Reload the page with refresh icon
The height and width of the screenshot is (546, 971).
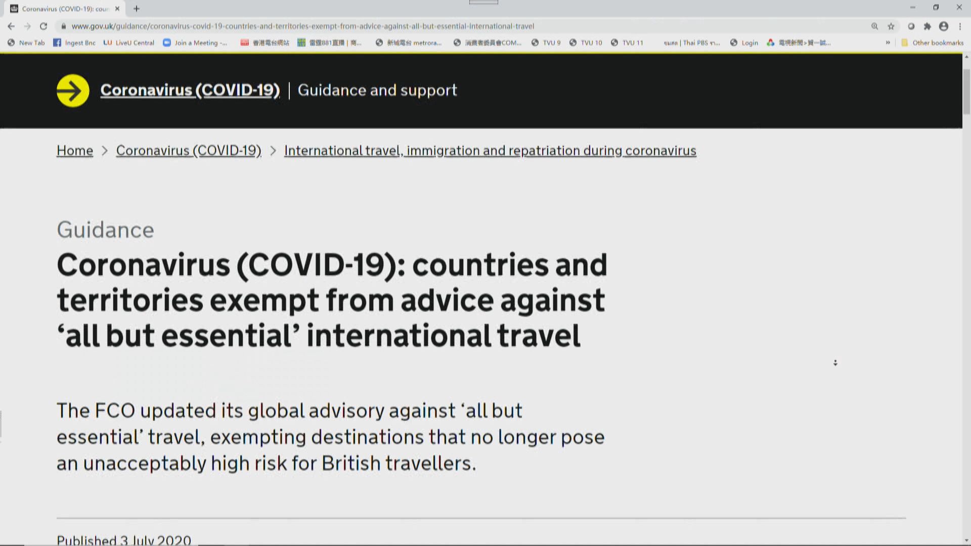(x=43, y=26)
